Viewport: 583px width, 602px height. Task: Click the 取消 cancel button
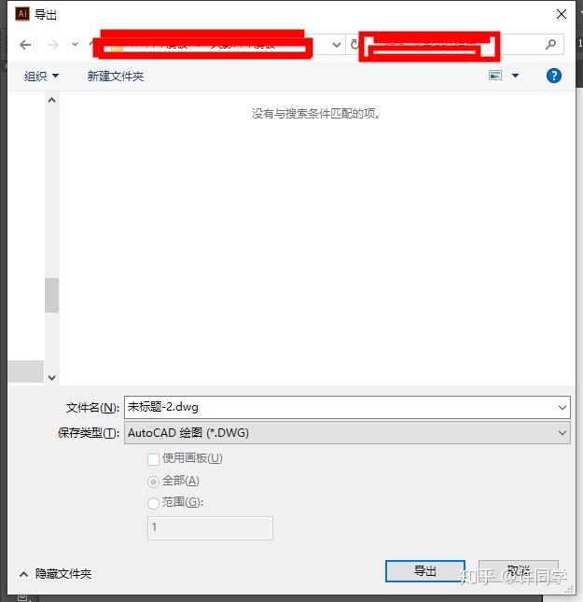click(518, 571)
